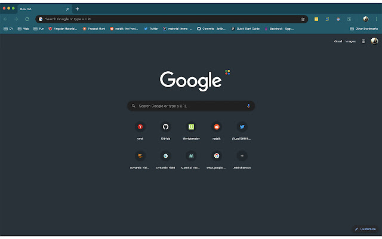Click the sync arrows extension icon
The image size is (382, 239).
pyautogui.click(x=327, y=19)
